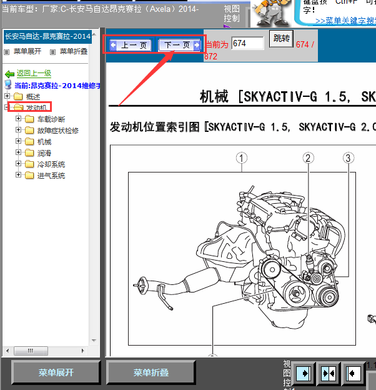
Task: Click the 当前:昂克赛拉-2014维修手册 title
Action: click(57, 86)
